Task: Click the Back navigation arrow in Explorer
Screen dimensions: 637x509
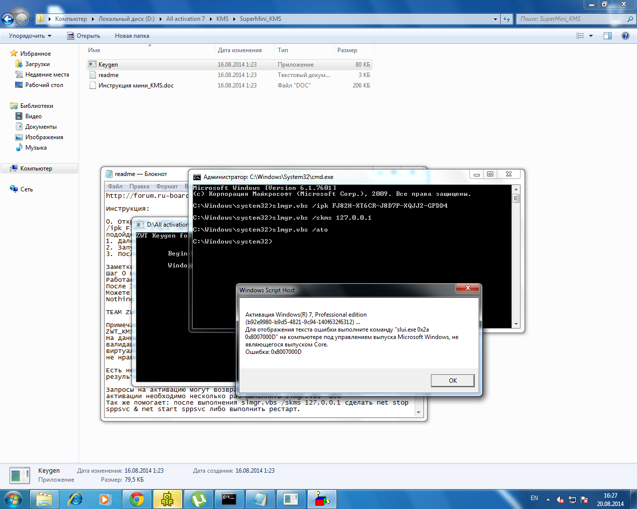Action: point(7,19)
